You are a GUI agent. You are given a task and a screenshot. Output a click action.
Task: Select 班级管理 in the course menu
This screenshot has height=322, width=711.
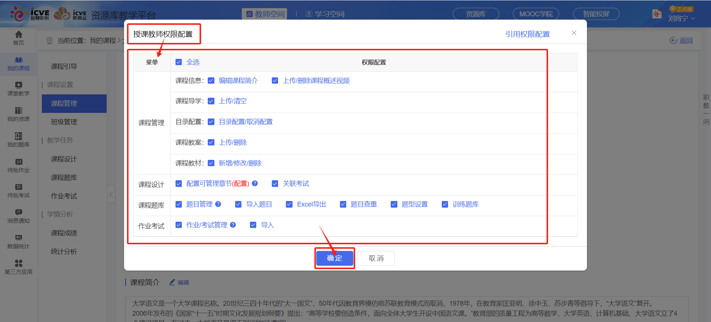64,122
